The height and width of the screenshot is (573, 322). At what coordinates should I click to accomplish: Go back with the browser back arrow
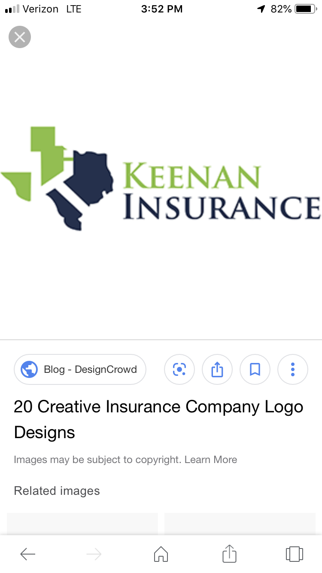click(x=28, y=554)
